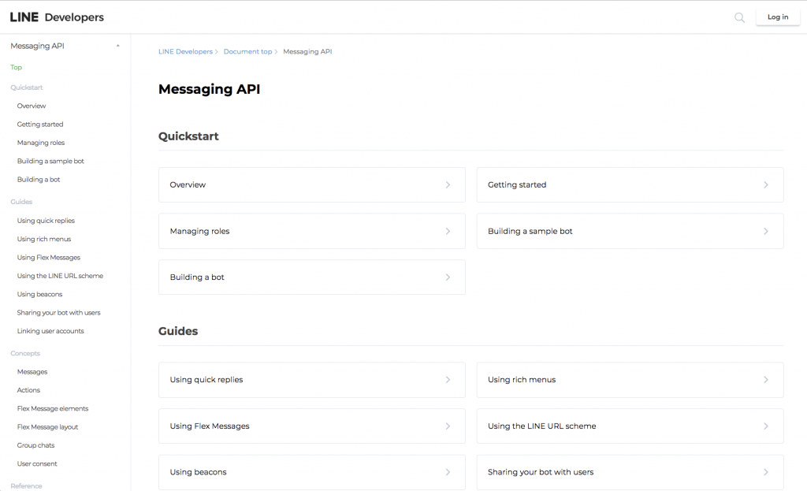Click the LINE Developers logo
The image size is (807, 491).
(57, 17)
